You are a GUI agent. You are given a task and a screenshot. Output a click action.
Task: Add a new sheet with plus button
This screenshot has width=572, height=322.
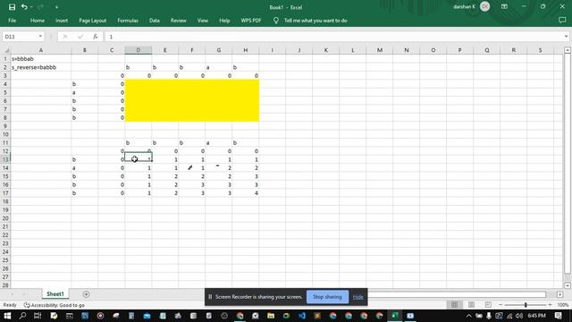(x=86, y=294)
